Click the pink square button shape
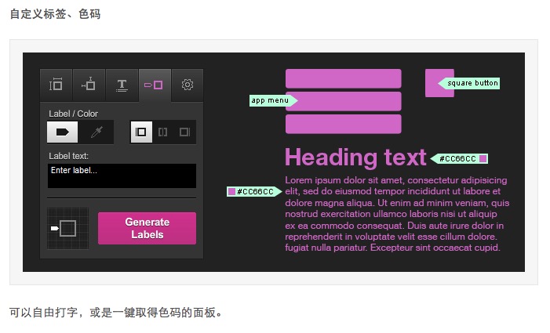The image size is (550, 333). point(439,83)
